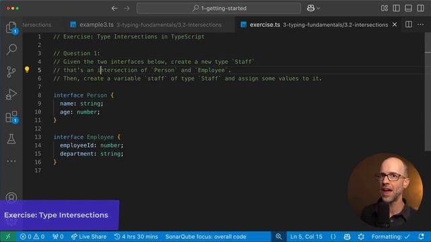Click the lightbulb code action on line 5
The height and width of the screenshot is (242, 431).
point(27,69)
